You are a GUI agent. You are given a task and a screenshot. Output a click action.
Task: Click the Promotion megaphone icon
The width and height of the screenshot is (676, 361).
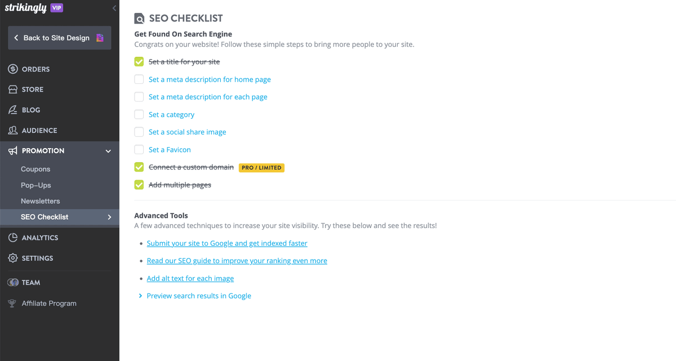[12, 150]
